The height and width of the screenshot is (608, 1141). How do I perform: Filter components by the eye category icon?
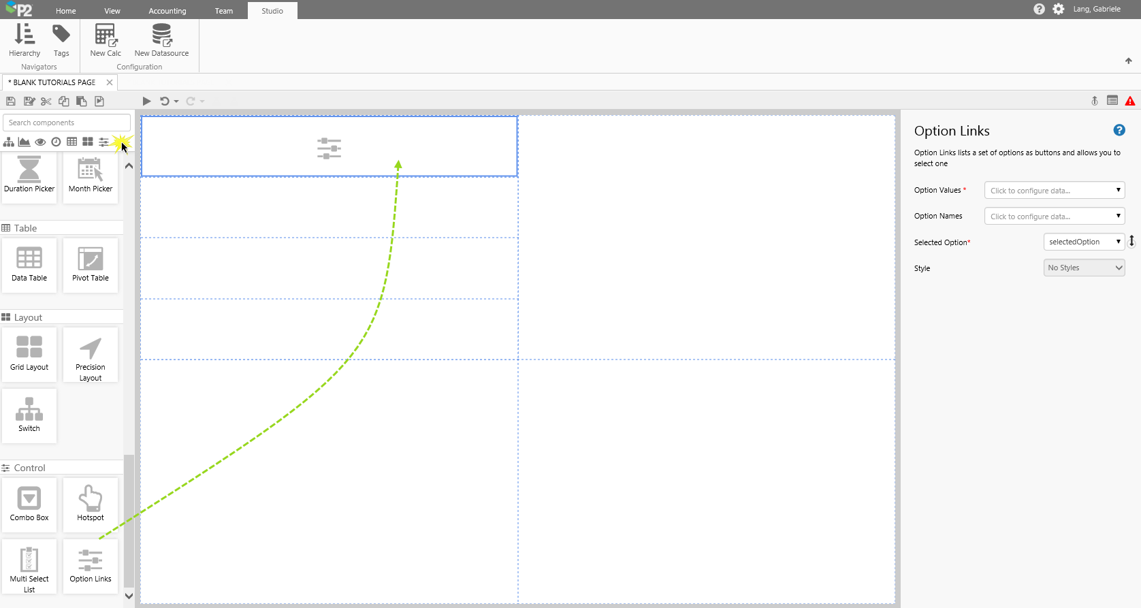[x=40, y=142]
